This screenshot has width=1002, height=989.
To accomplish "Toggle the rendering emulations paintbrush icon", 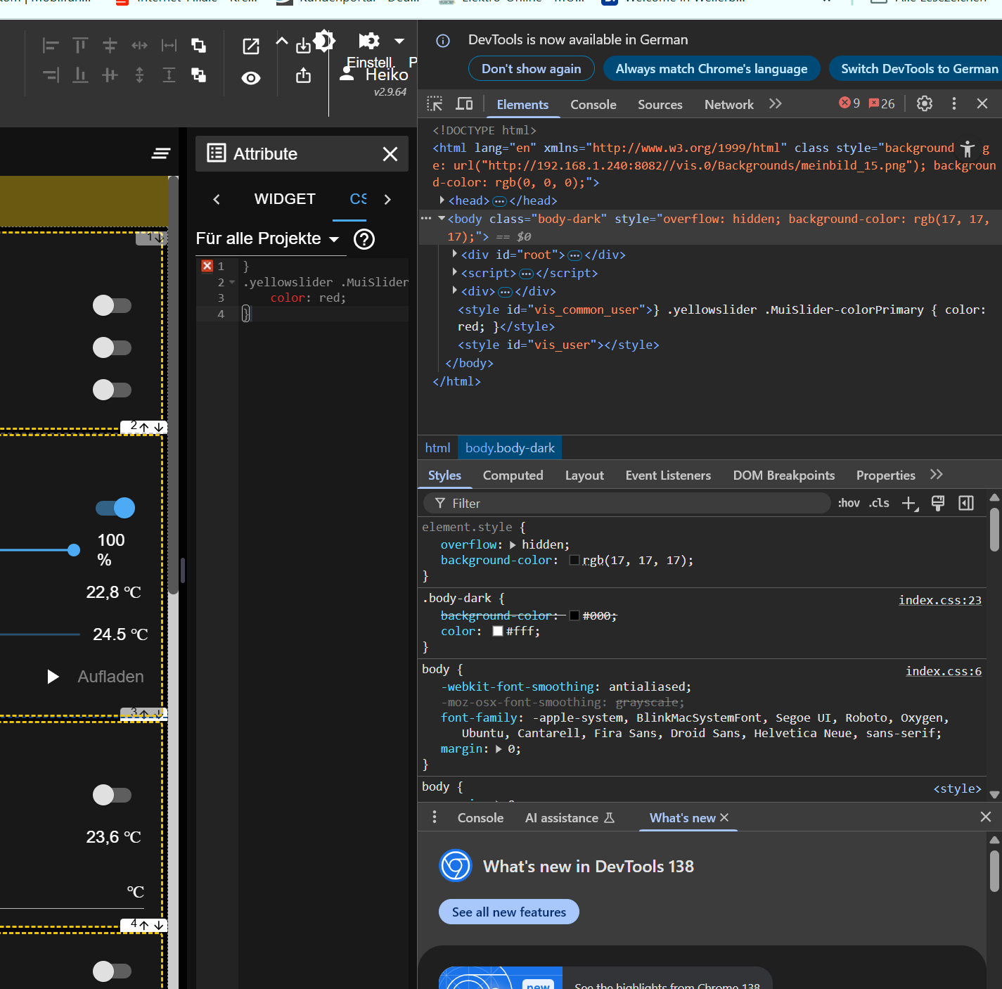I will [938, 503].
